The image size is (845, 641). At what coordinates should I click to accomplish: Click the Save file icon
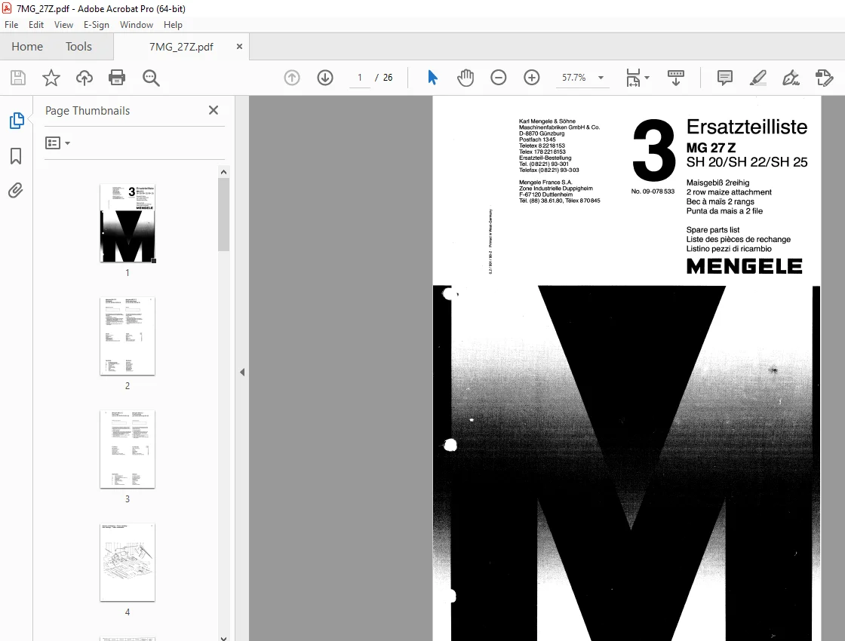18,78
